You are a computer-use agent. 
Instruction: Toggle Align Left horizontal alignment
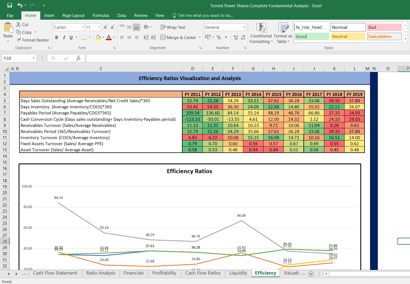click(x=122, y=37)
